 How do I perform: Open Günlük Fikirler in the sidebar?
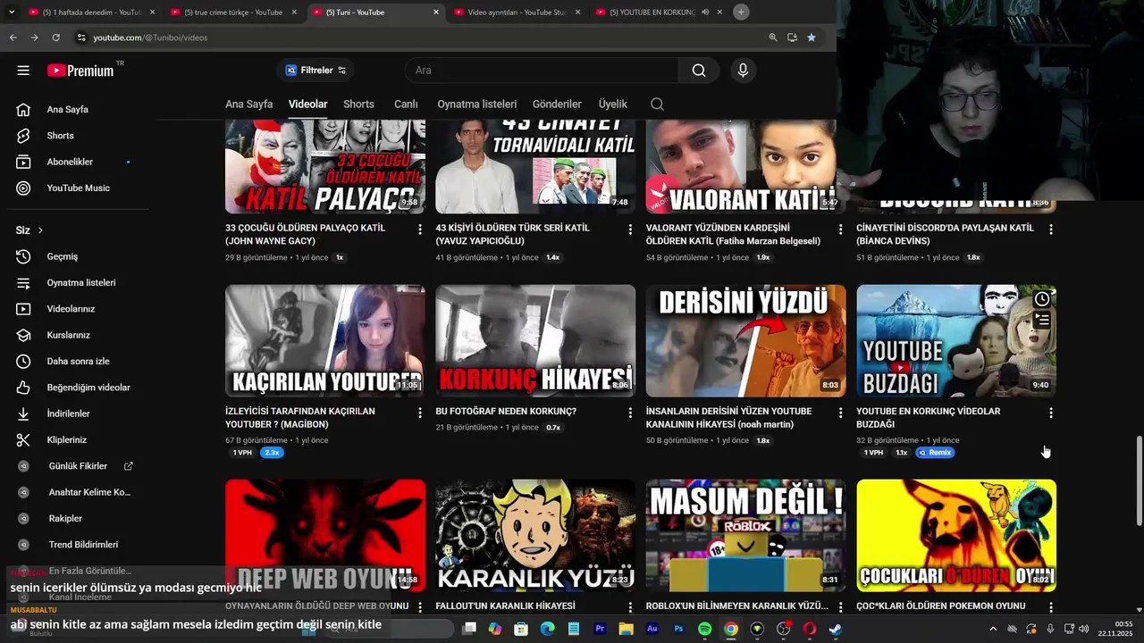pyautogui.click(x=79, y=466)
